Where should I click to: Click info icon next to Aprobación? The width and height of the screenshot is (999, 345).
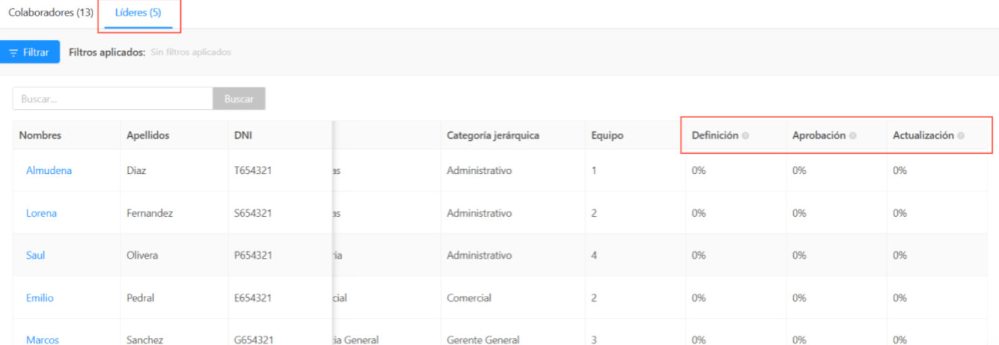(853, 135)
